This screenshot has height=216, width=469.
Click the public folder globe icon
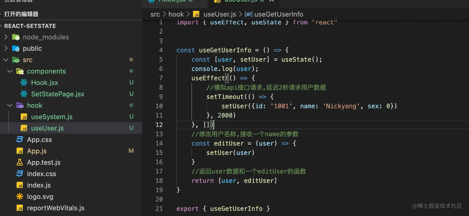16,49
